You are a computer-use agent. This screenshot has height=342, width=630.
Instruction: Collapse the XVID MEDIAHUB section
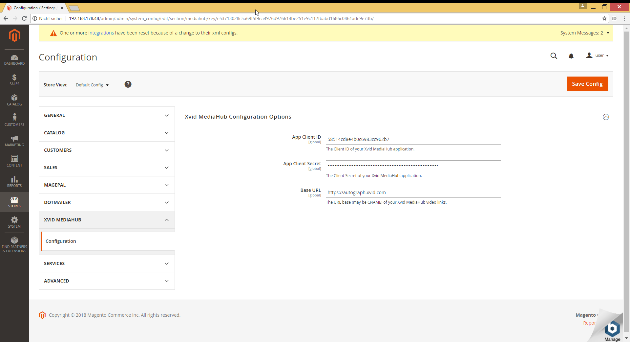(107, 220)
